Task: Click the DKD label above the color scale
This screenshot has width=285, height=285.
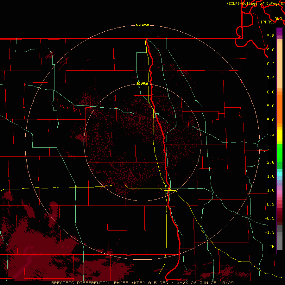Action: 278,19
